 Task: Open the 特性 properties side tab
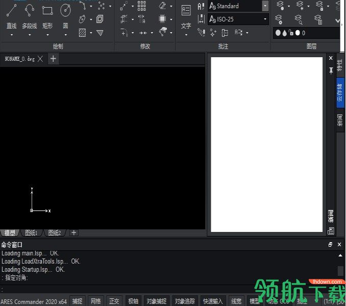click(340, 65)
